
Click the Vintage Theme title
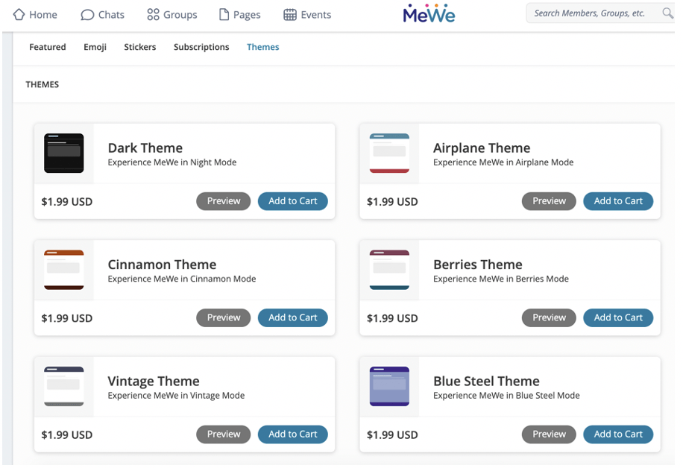click(x=154, y=382)
